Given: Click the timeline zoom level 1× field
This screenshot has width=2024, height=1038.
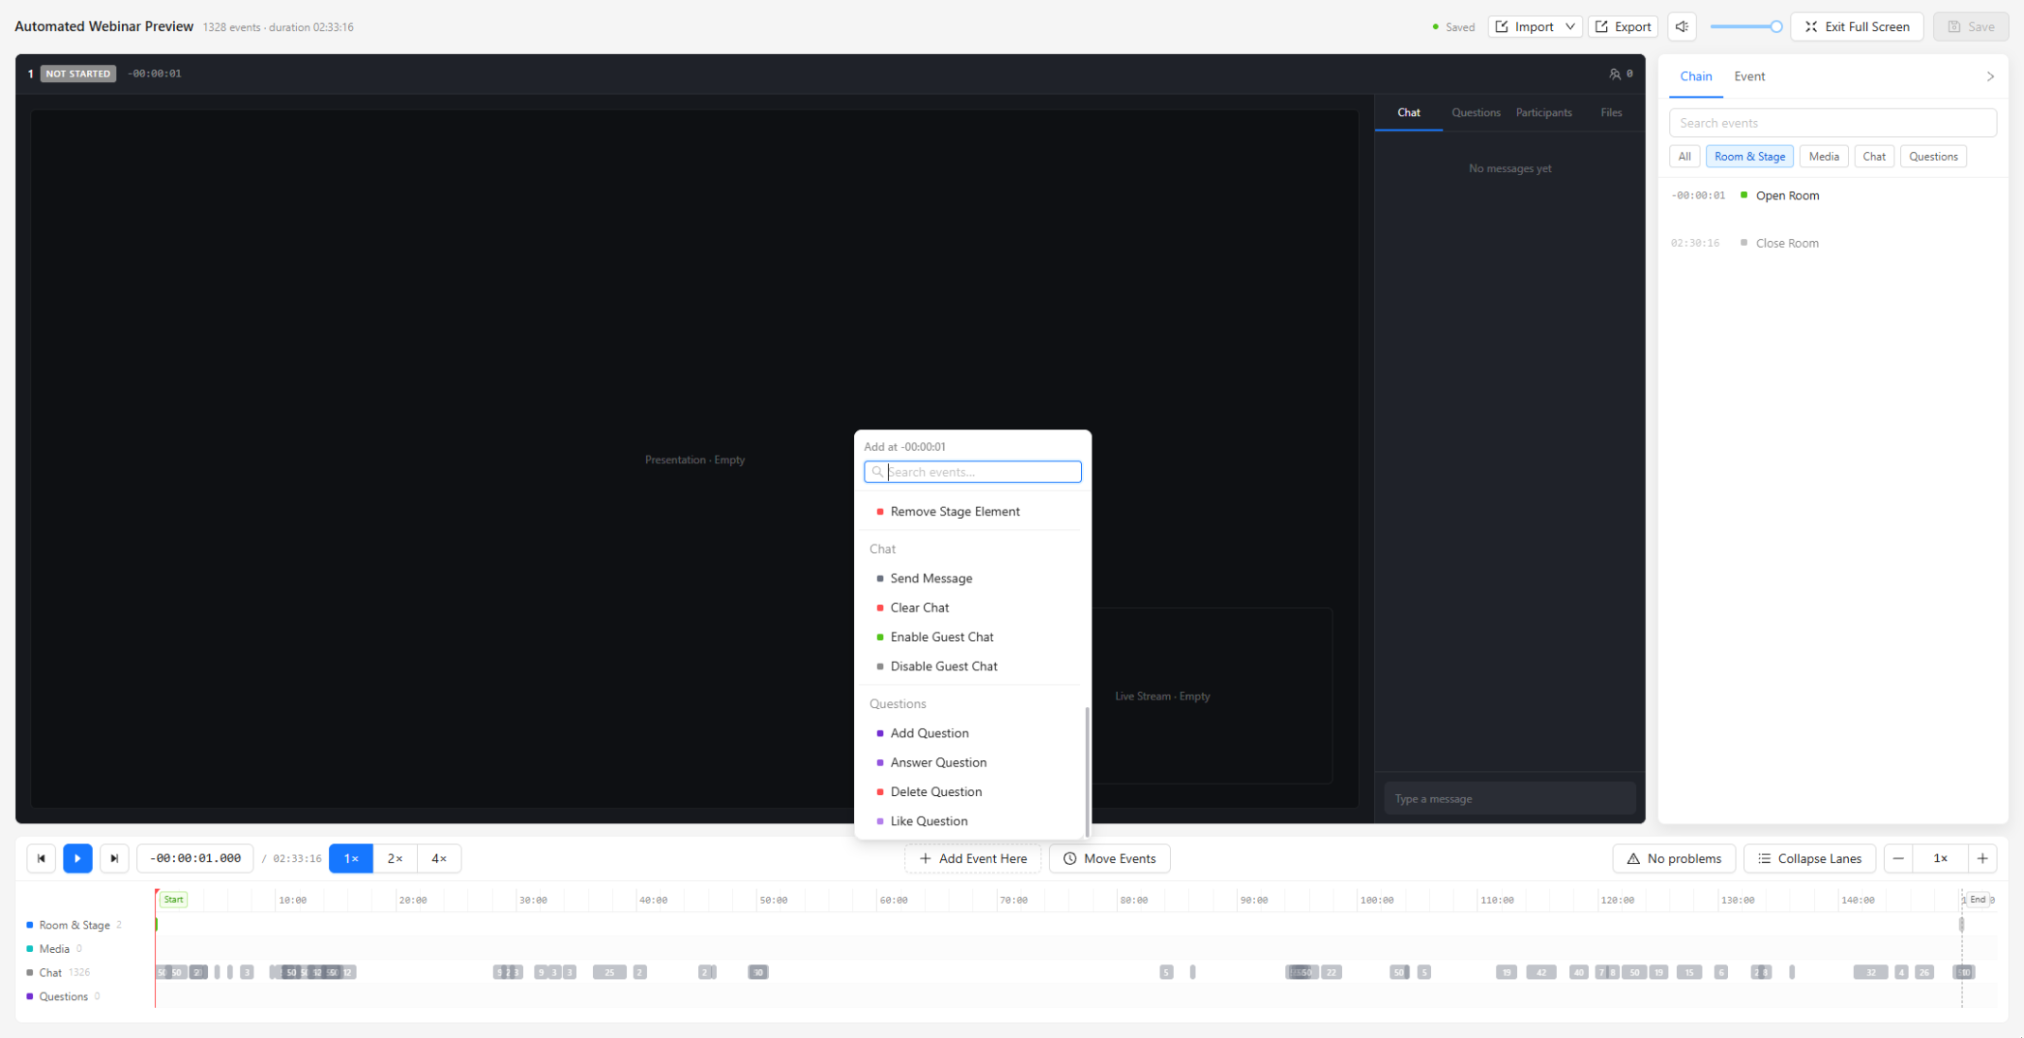Looking at the screenshot, I should [1940, 858].
